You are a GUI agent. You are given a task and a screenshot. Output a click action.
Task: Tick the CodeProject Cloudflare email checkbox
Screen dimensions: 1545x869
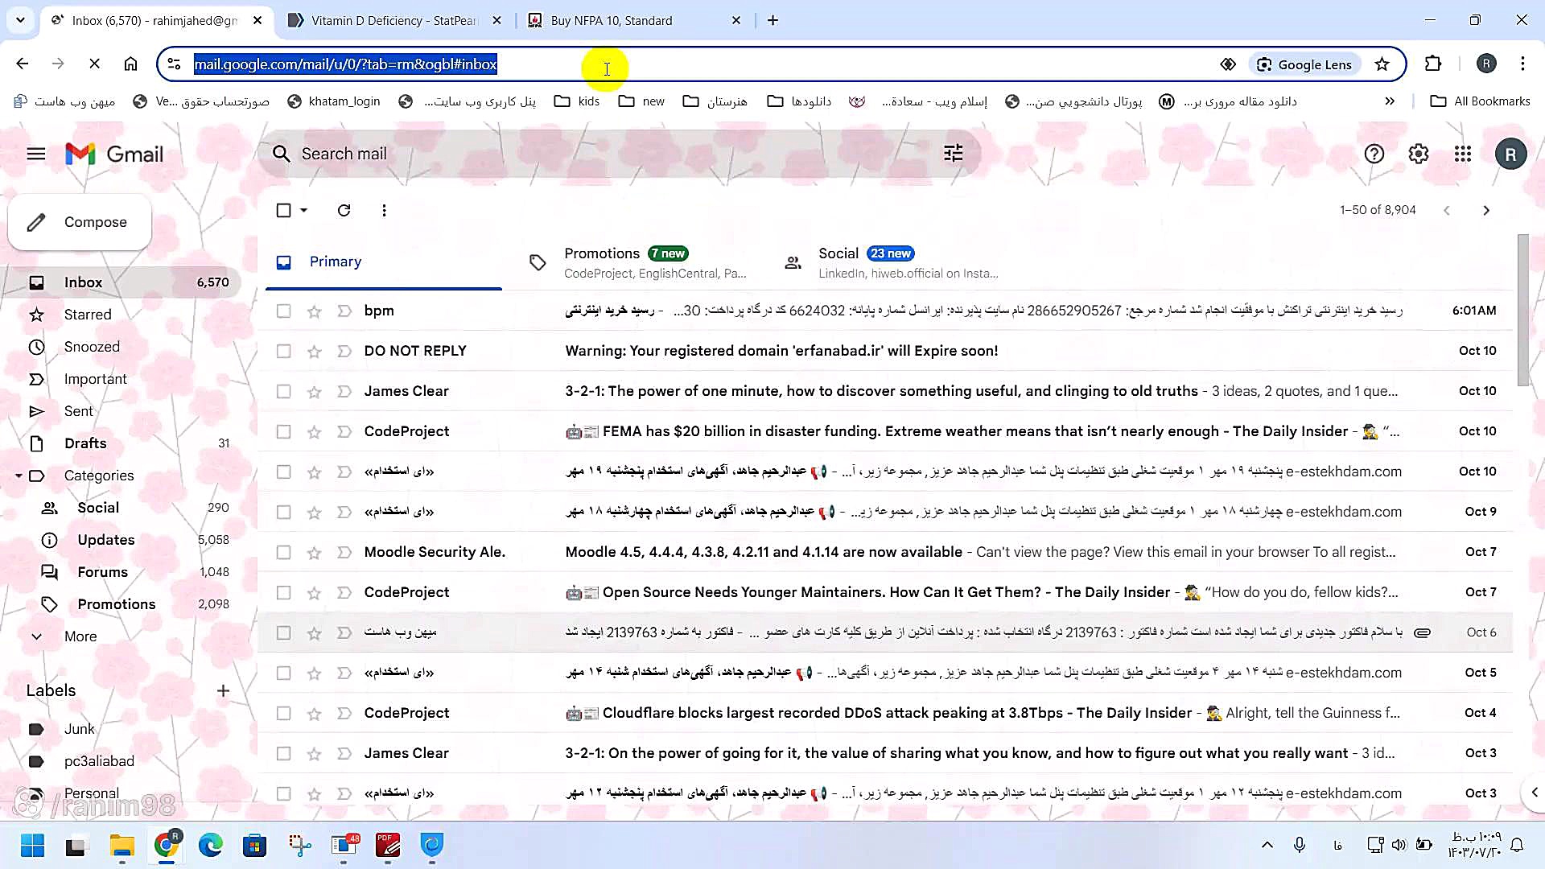[x=283, y=714]
